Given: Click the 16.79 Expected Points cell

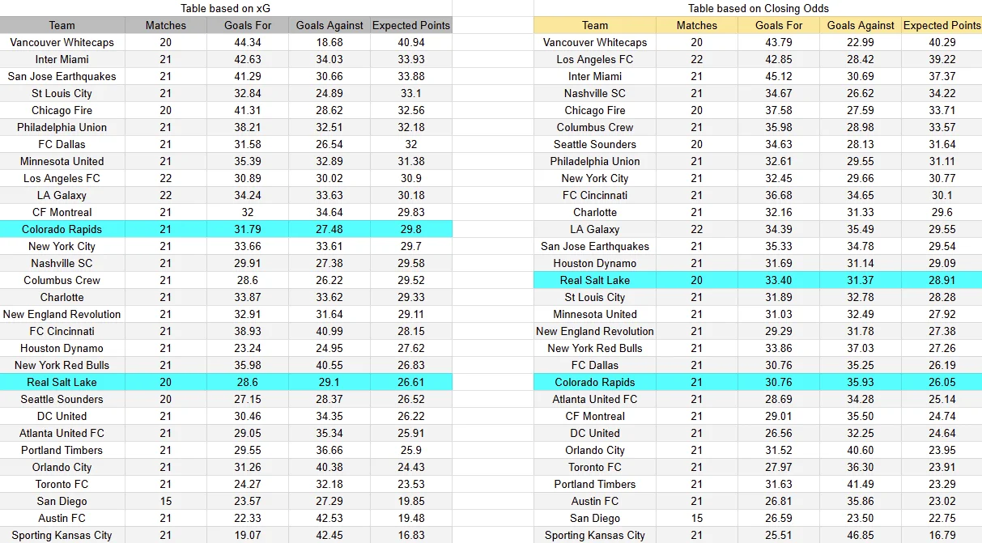Looking at the screenshot, I should 942,535.
